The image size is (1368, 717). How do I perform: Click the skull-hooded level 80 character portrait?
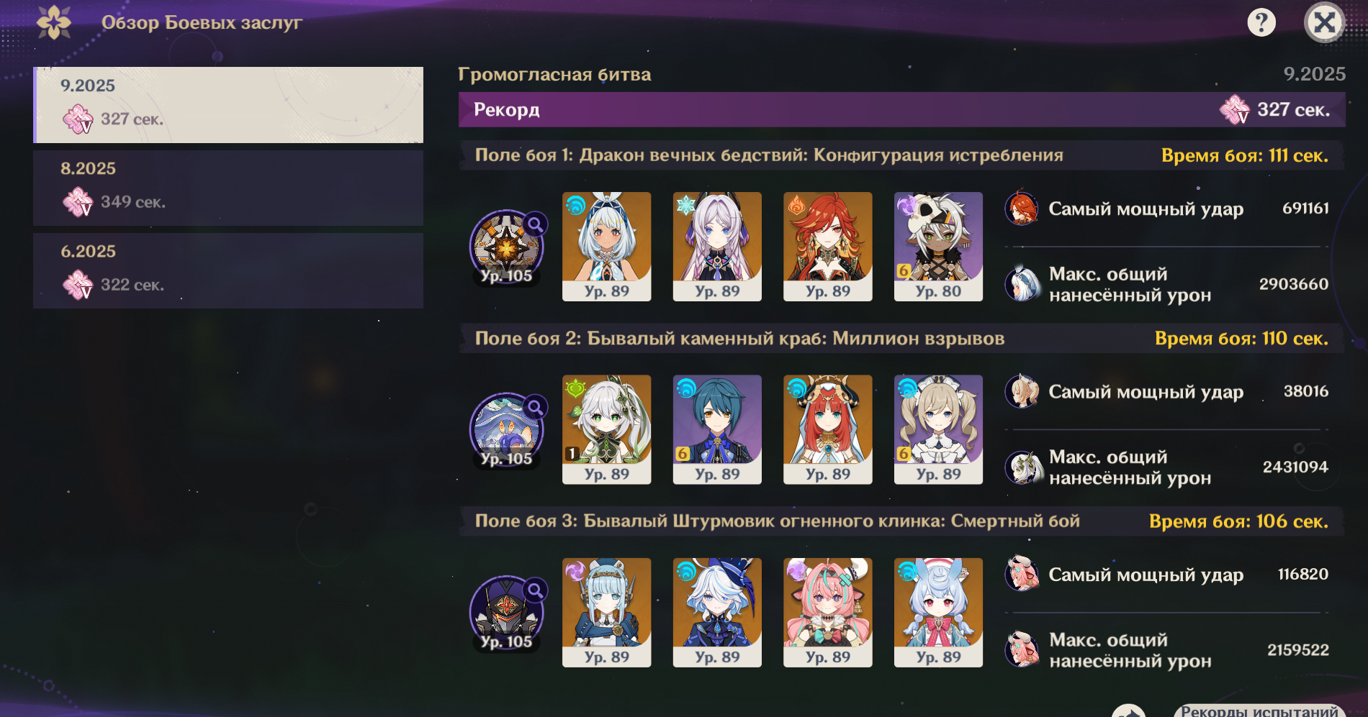point(938,246)
